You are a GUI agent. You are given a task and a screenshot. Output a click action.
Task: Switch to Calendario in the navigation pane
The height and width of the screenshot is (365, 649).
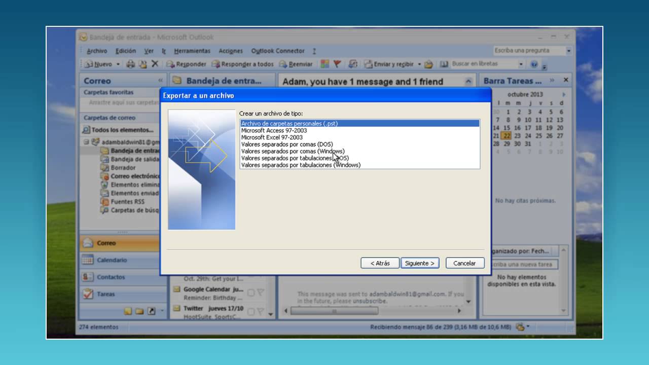coord(120,260)
